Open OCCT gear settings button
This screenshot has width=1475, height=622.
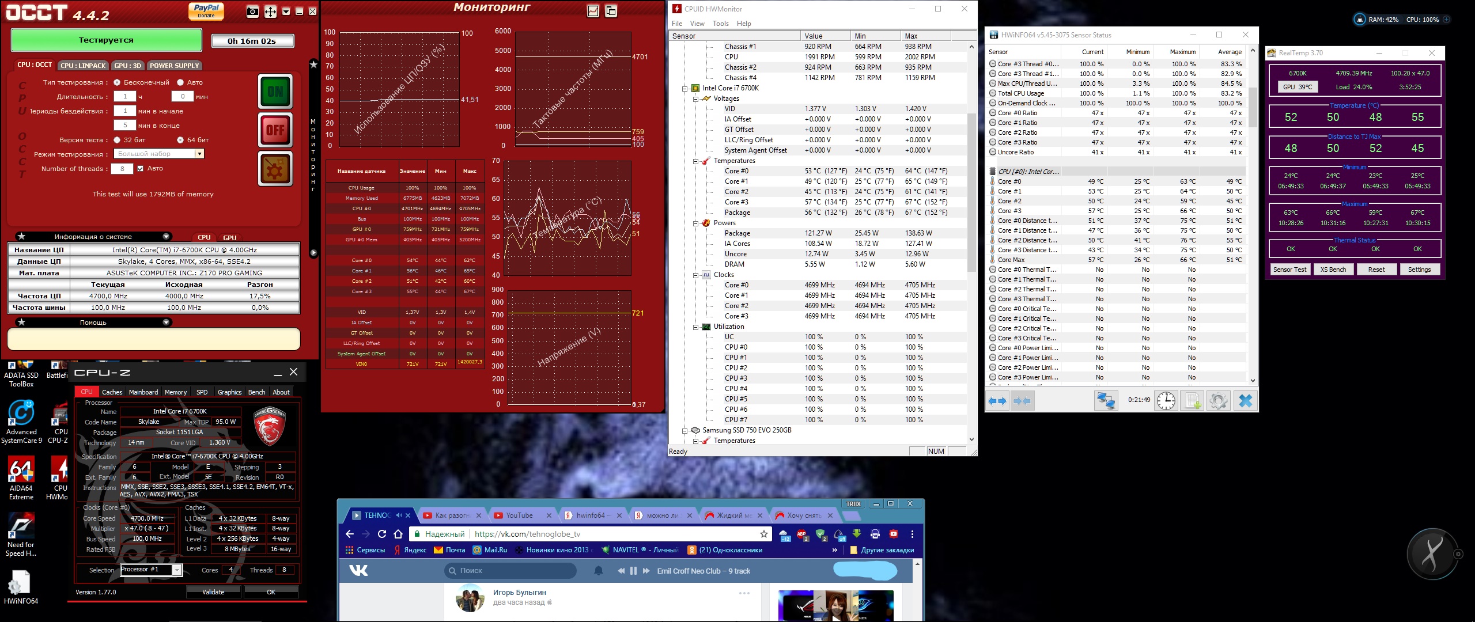click(275, 169)
